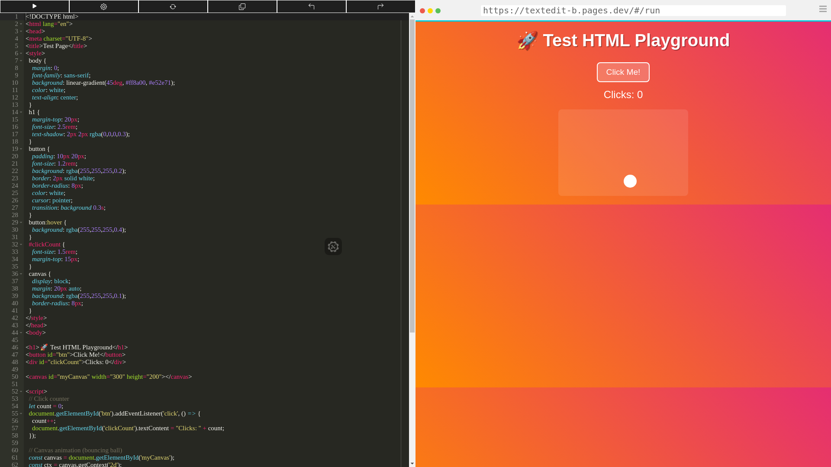Click the linear-gradient value on line 10

point(120,83)
